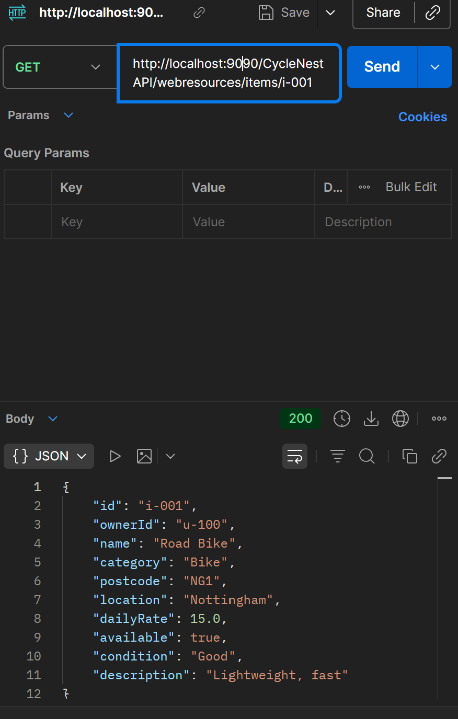Click the filter response icon
The height and width of the screenshot is (719, 458).
tap(338, 456)
